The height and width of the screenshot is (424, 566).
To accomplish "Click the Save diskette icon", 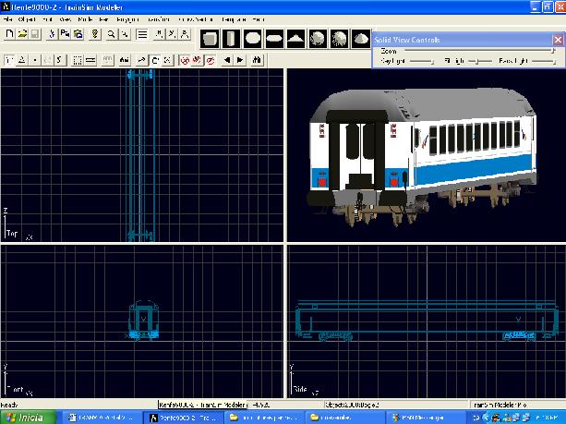I will click(35, 34).
